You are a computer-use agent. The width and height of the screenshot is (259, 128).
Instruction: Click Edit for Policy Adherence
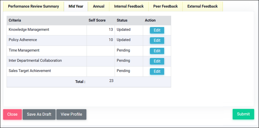click(157, 40)
